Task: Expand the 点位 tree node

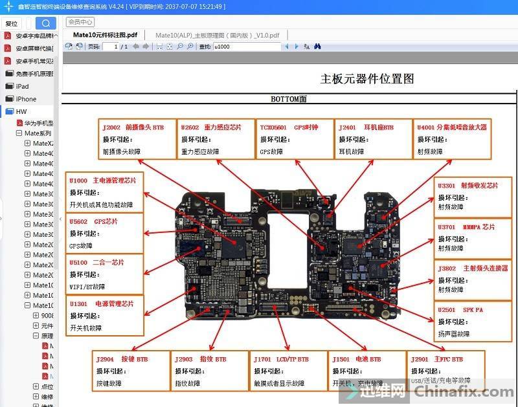Action: click(x=36, y=386)
